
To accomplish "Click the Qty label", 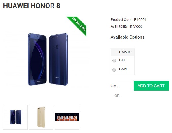I will pos(114,86).
